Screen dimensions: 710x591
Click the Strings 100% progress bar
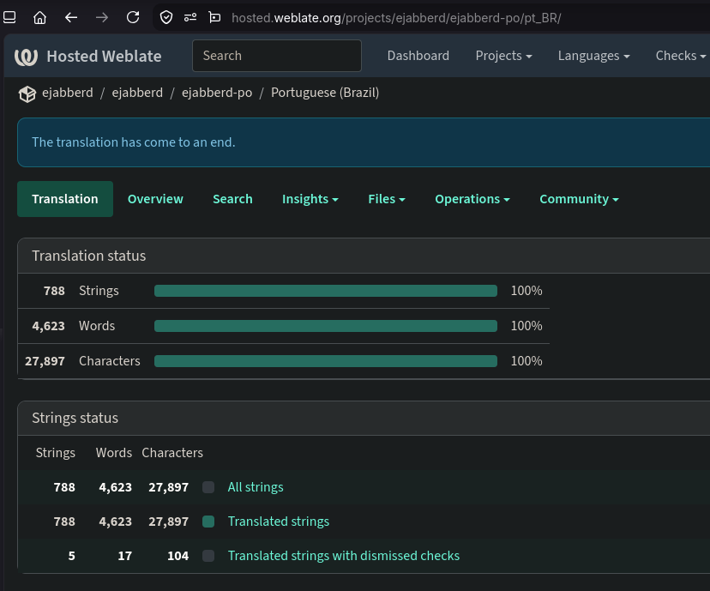coord(326,291)
